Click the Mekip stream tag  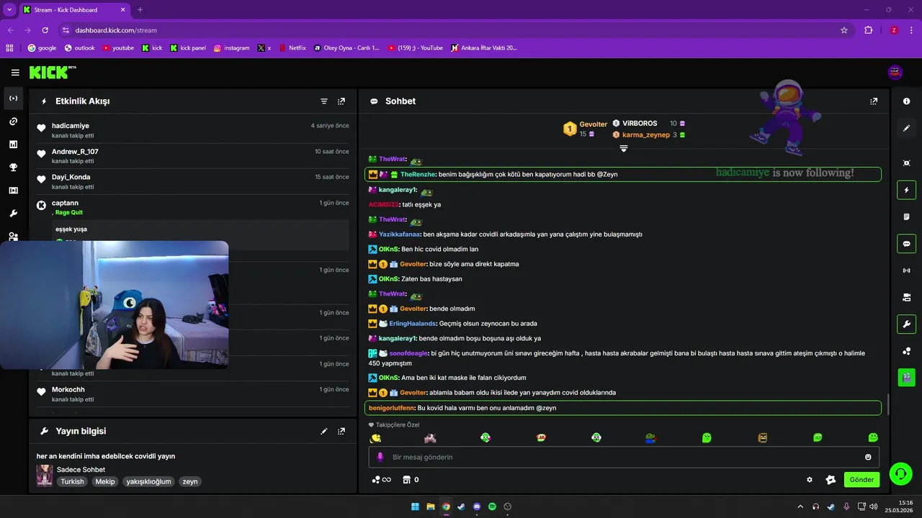[105, 481]
